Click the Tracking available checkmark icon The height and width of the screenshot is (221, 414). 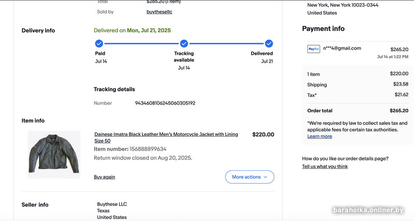point(184,43)
